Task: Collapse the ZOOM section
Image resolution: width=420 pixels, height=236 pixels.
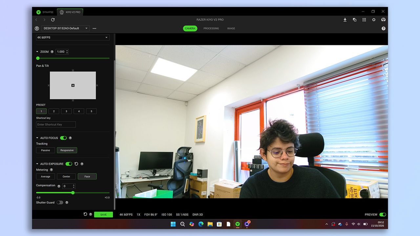Action: (37, 52)
